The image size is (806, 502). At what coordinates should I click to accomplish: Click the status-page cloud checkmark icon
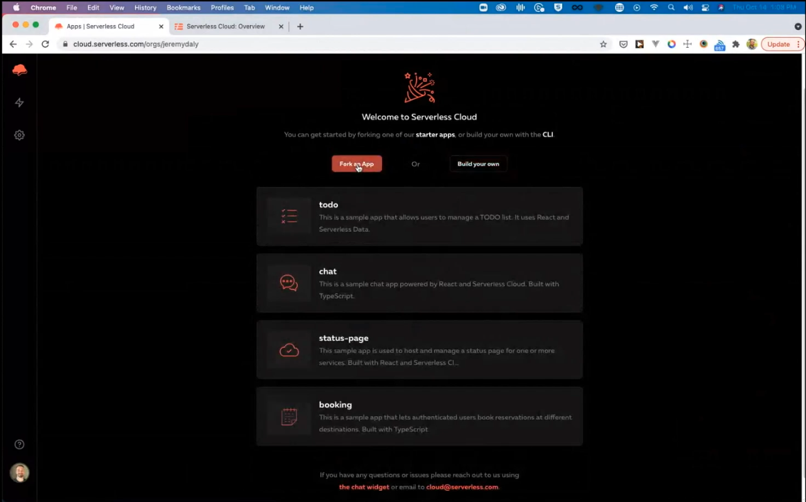[x=288, y=350]
